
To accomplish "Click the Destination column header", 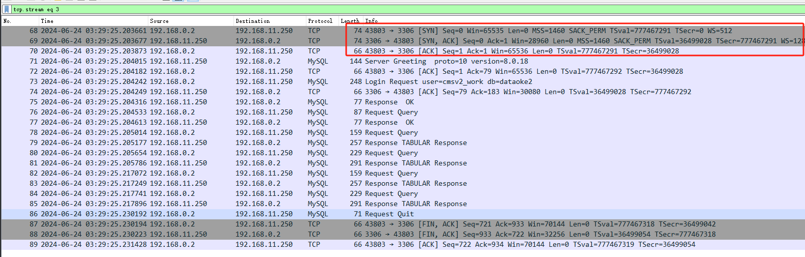I will (x=268, y=21).
